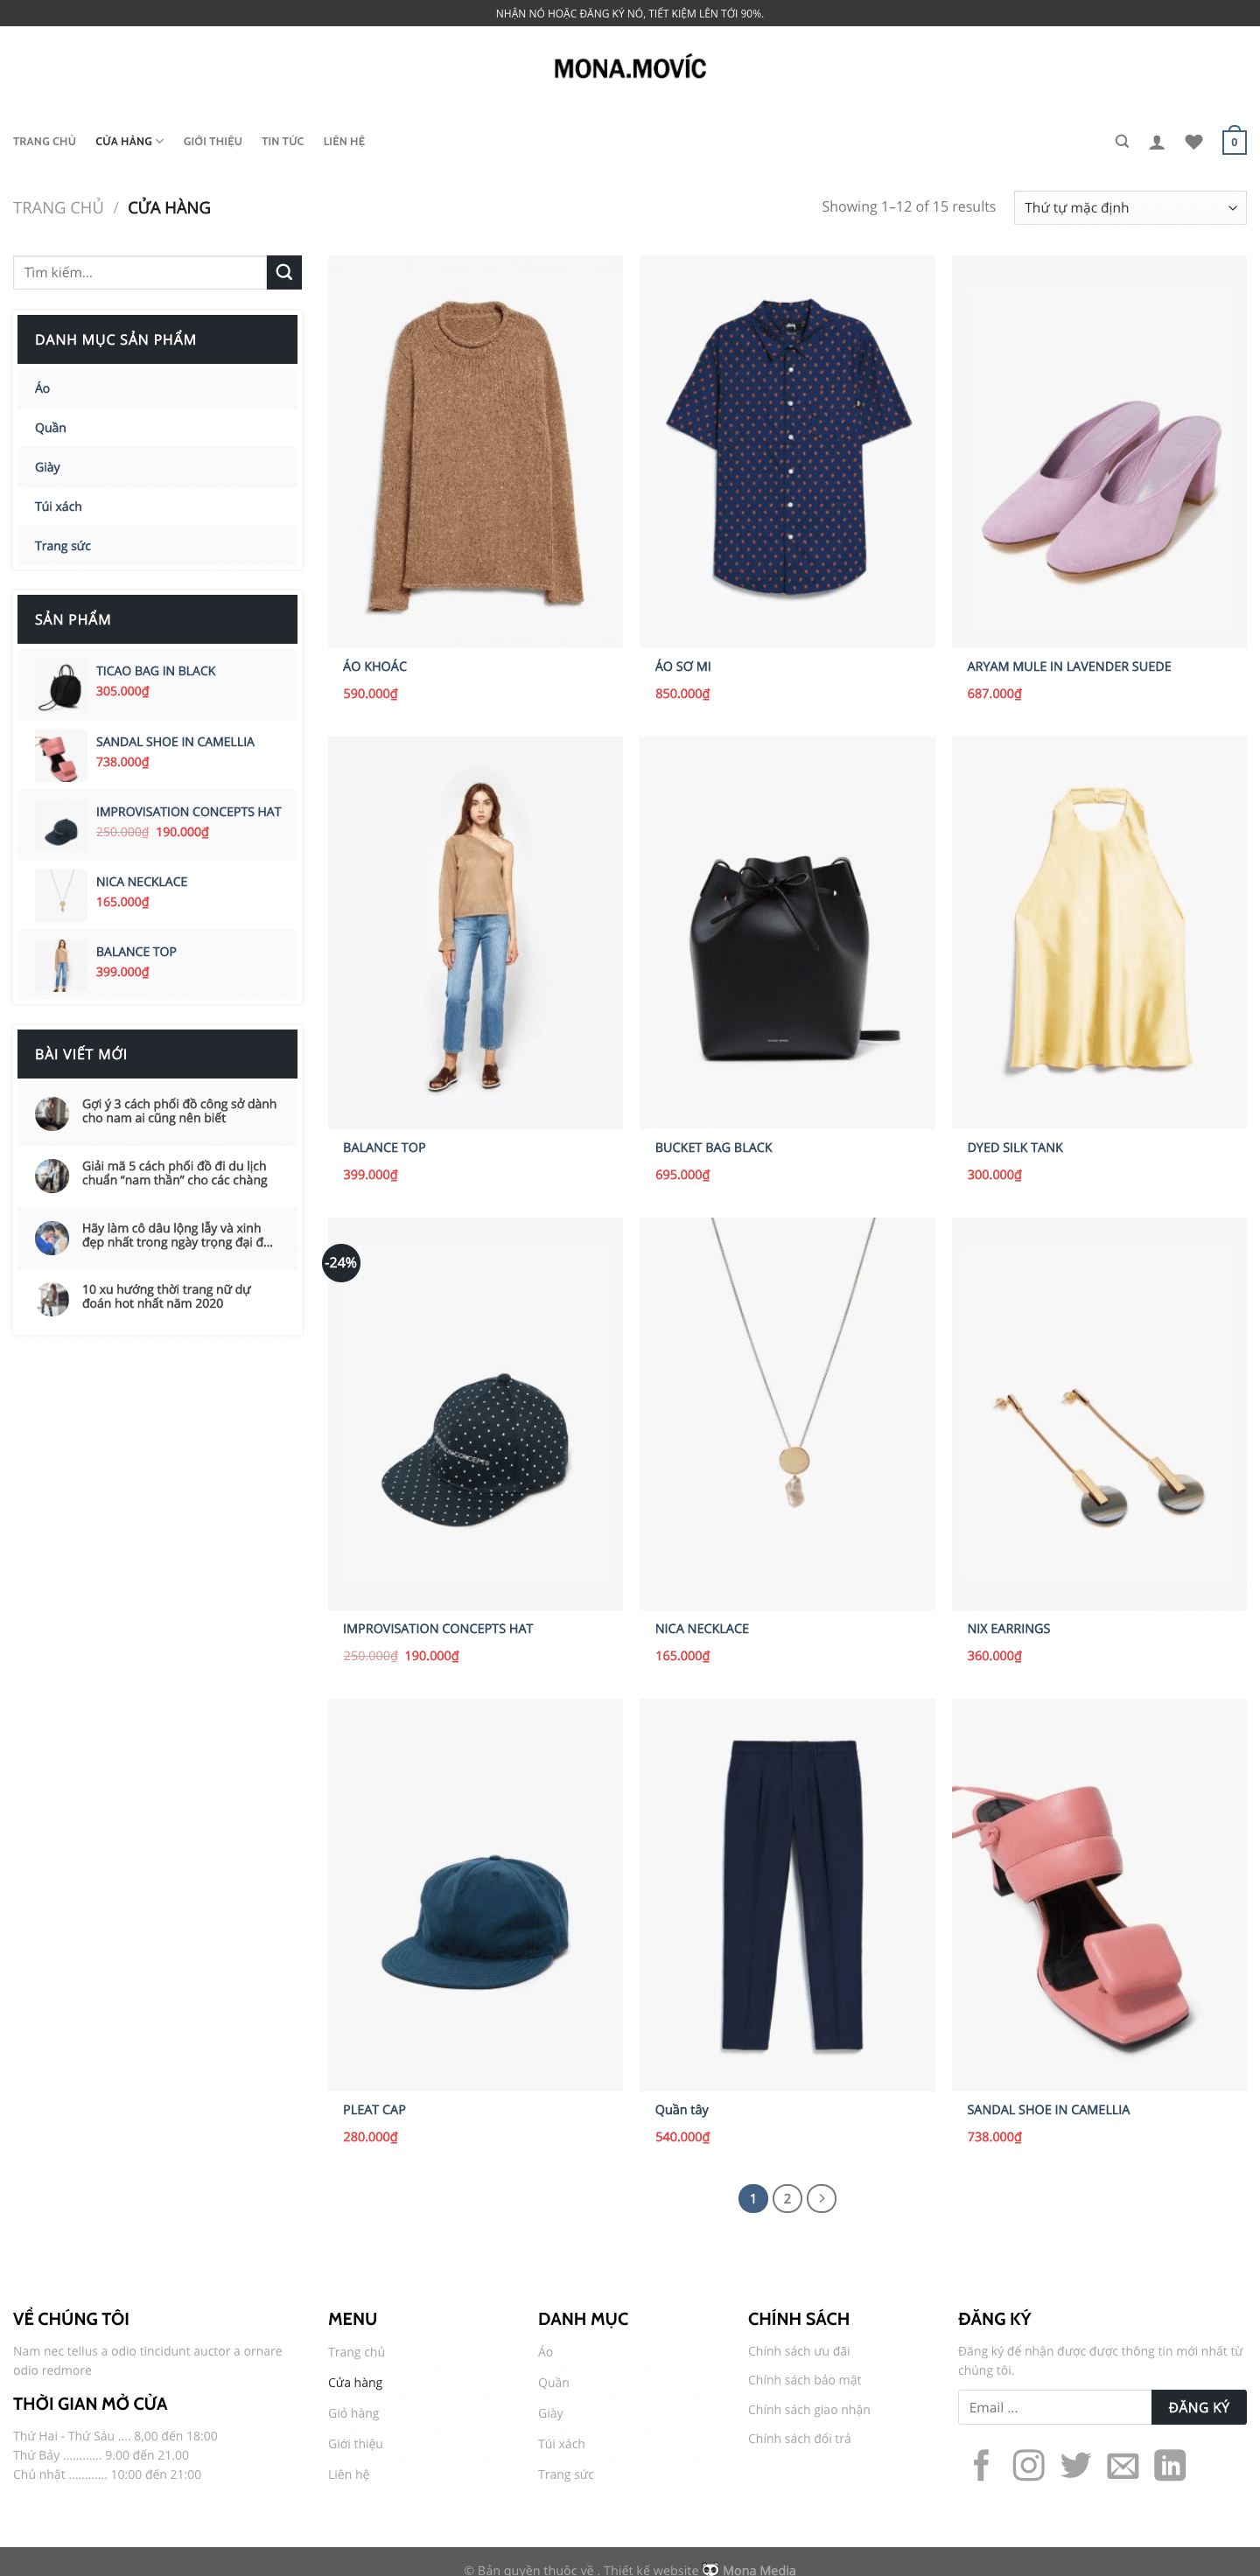This screenshot has height=2576, width=1260.
Task: Open the LinkedIn footer icon
Action: [1170, 2465]
